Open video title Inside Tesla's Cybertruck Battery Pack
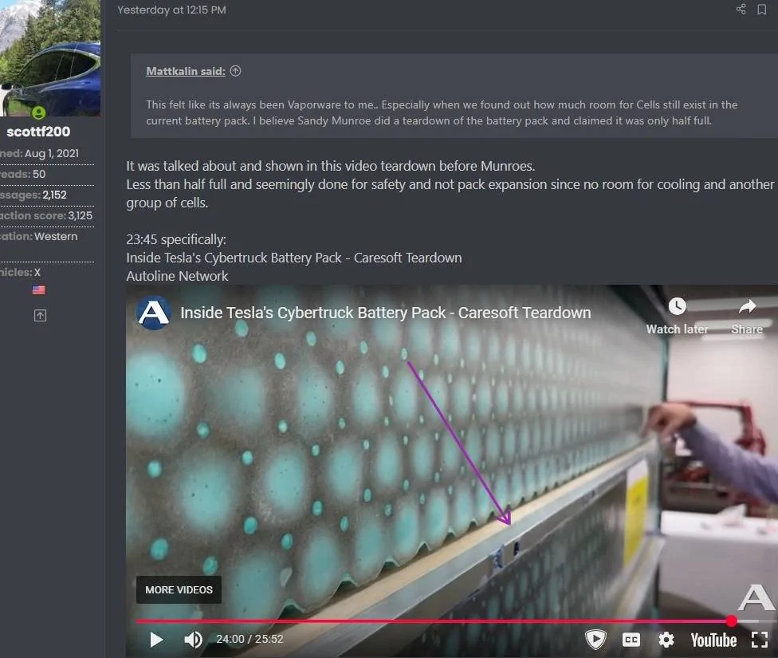Viewport: 778px width, 658px height. (386, 313)
